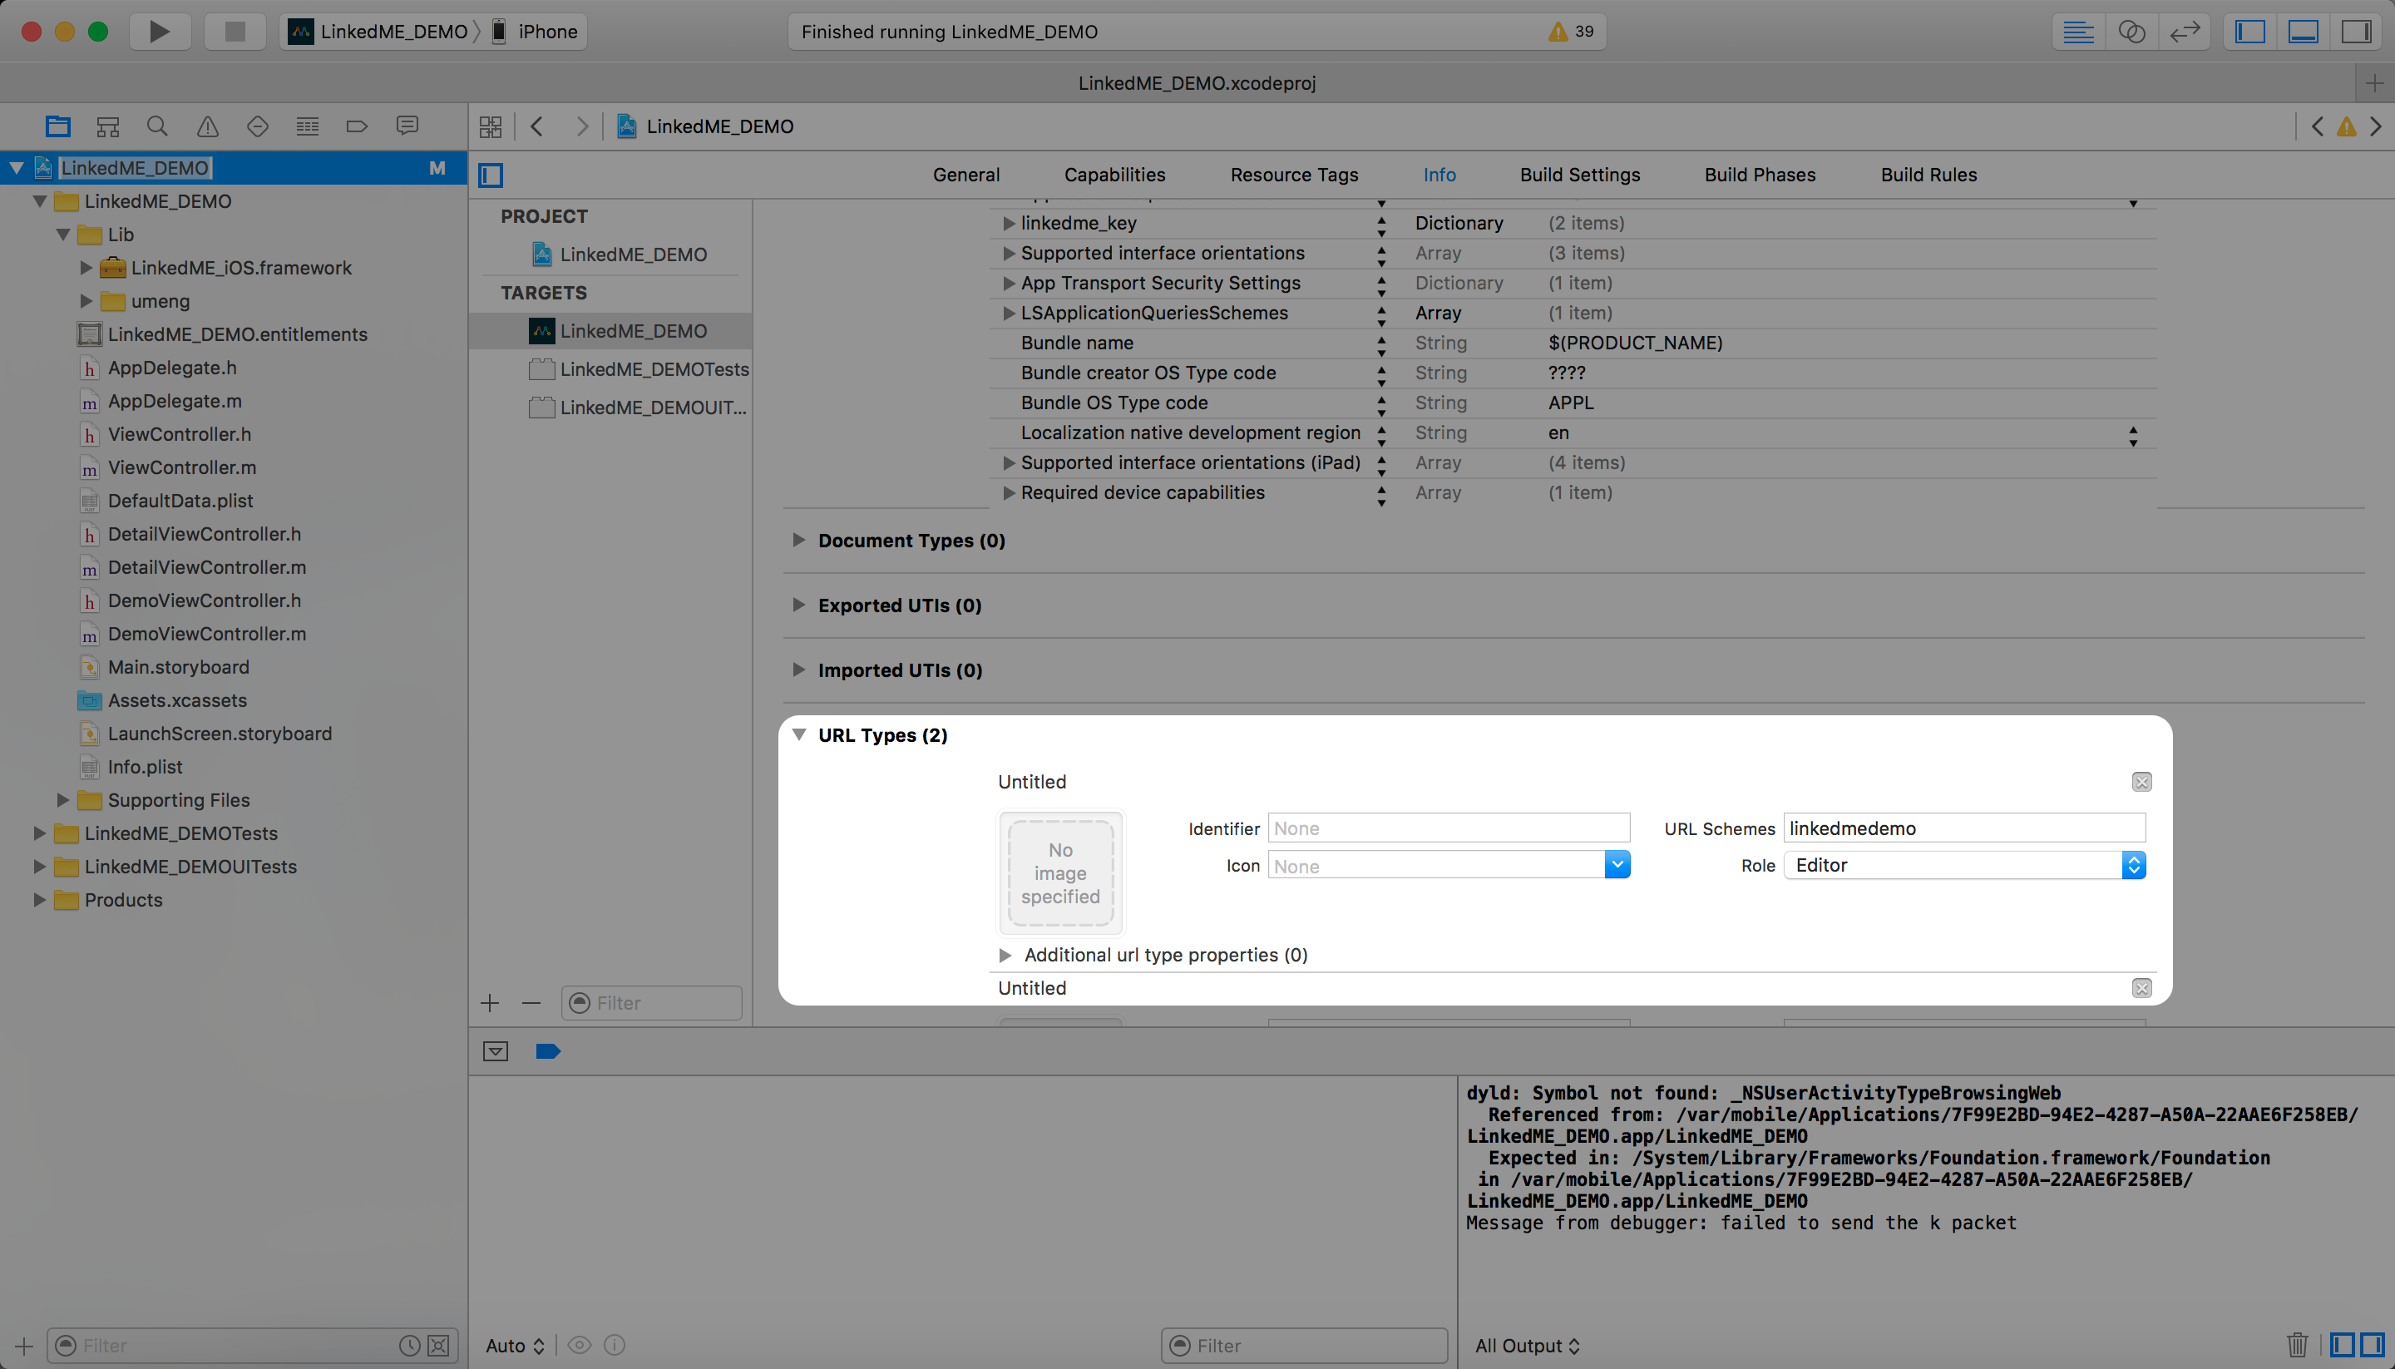This screenshot has width=2395, height=1369.
Task: Show the Version editor
Action: (x=2185, y=31)
